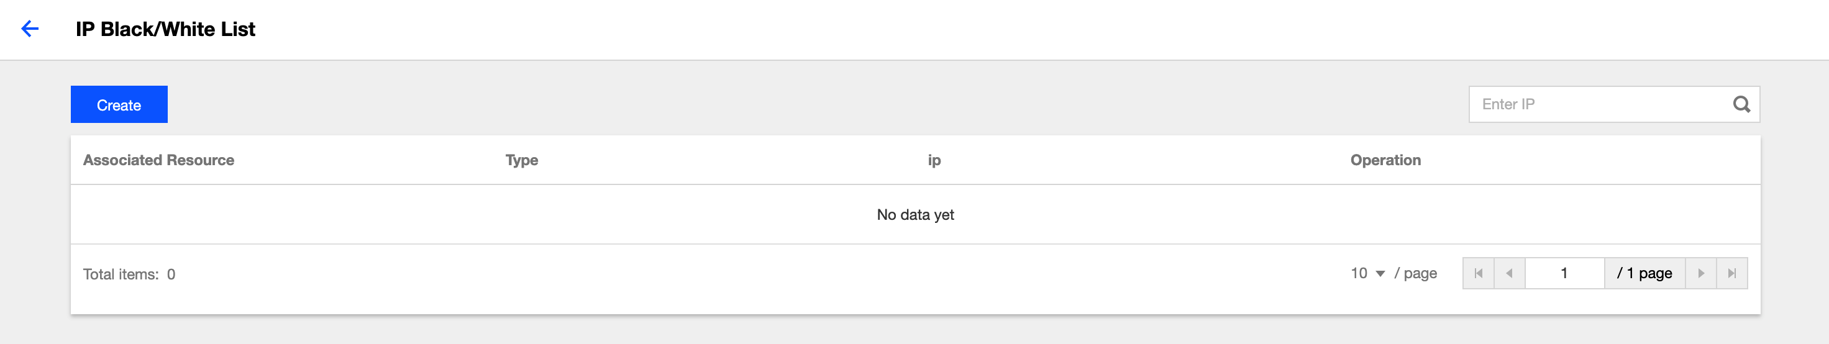
Task: Go to next page arrow
Action: click(1700, 273)
